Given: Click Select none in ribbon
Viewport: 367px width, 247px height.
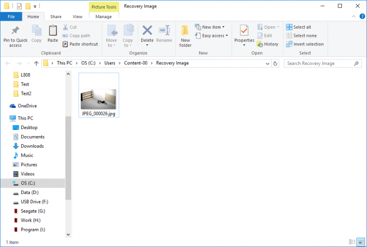Looking at the screenshot, I should (301, 36).
